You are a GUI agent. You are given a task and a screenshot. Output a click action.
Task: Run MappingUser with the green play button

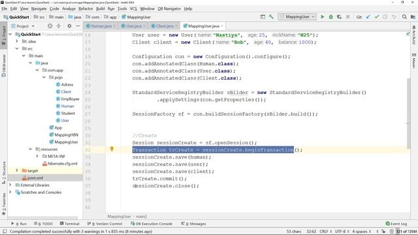[322, 17]
